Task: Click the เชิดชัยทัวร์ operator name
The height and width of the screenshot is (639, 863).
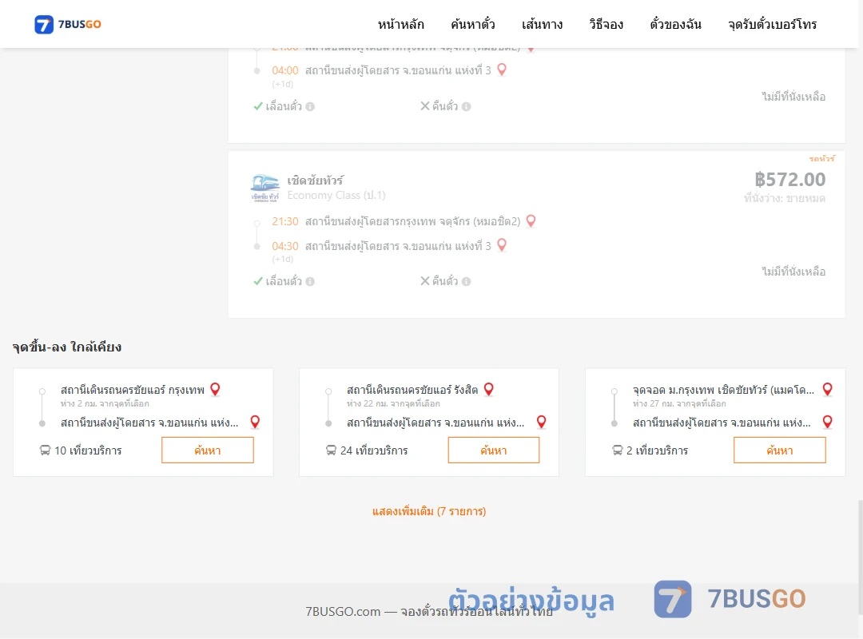Action: pos(316,181)
